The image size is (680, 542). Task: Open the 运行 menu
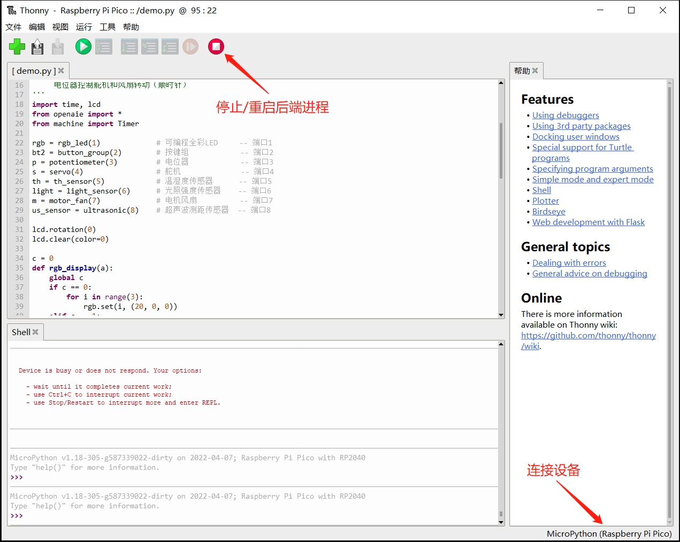point(84,27)
